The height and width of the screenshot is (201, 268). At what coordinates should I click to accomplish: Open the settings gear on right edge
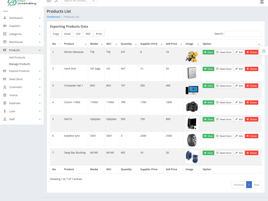pyautogui.click(x=264, y=51)
